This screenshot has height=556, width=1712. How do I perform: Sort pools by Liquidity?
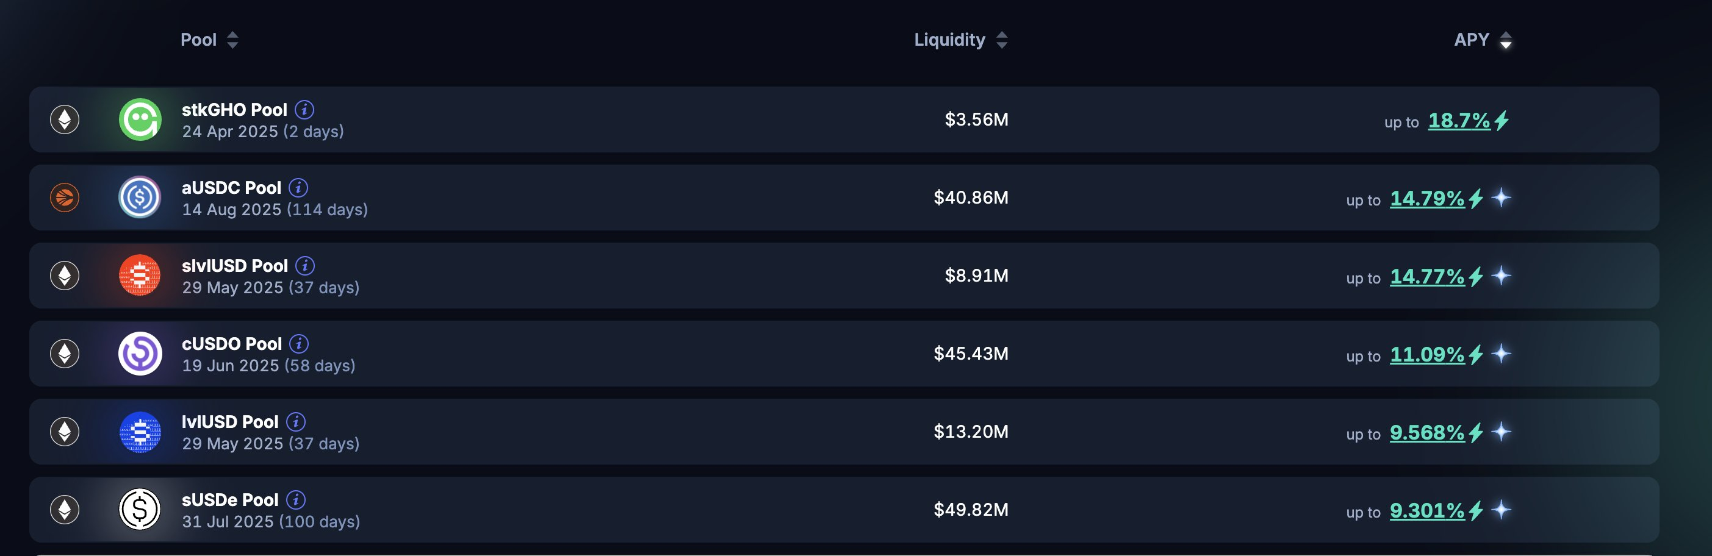click(x=961, y=40)
